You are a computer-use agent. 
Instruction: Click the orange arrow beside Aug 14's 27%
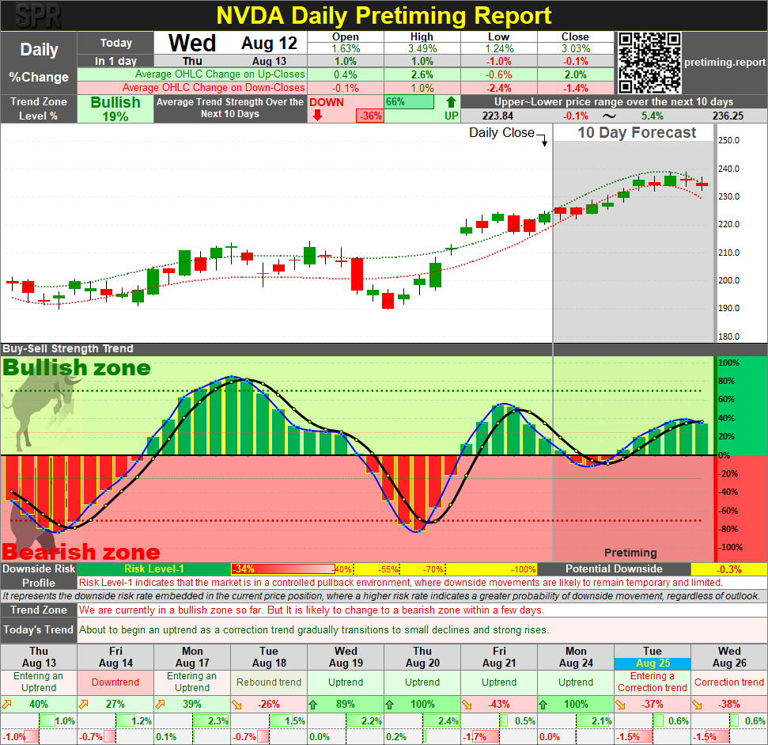[x=83, y=705]
